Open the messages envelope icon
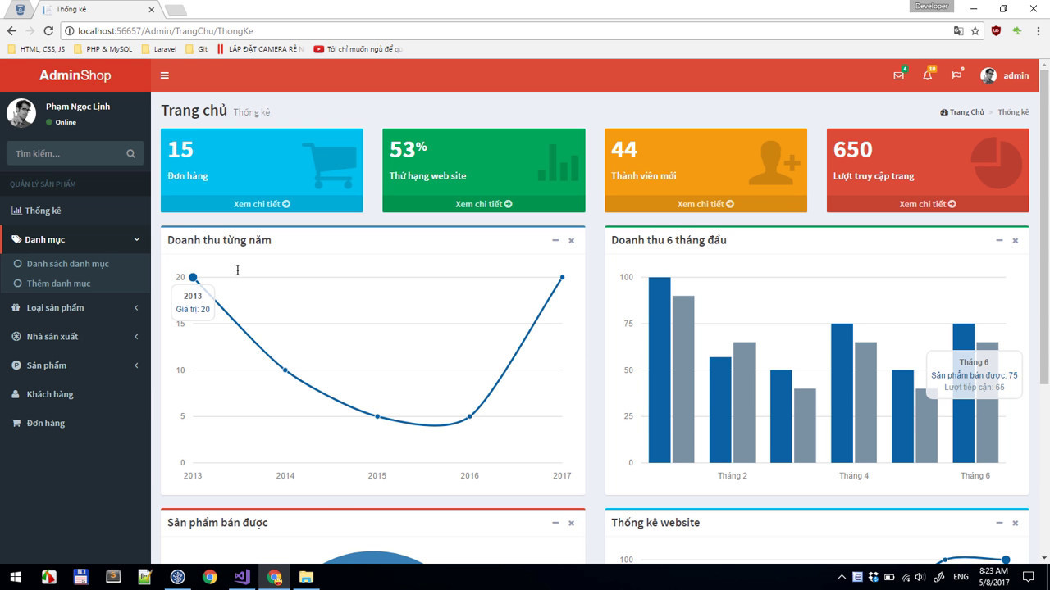Viewport: 1050px width, 590px height. click(899, 75)
